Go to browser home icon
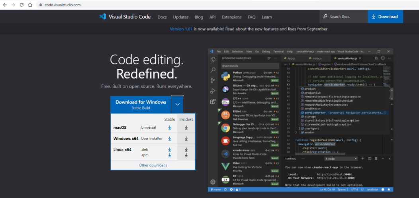Image resolution: width=419 pixels, height=198 pixels. (30, 5)
